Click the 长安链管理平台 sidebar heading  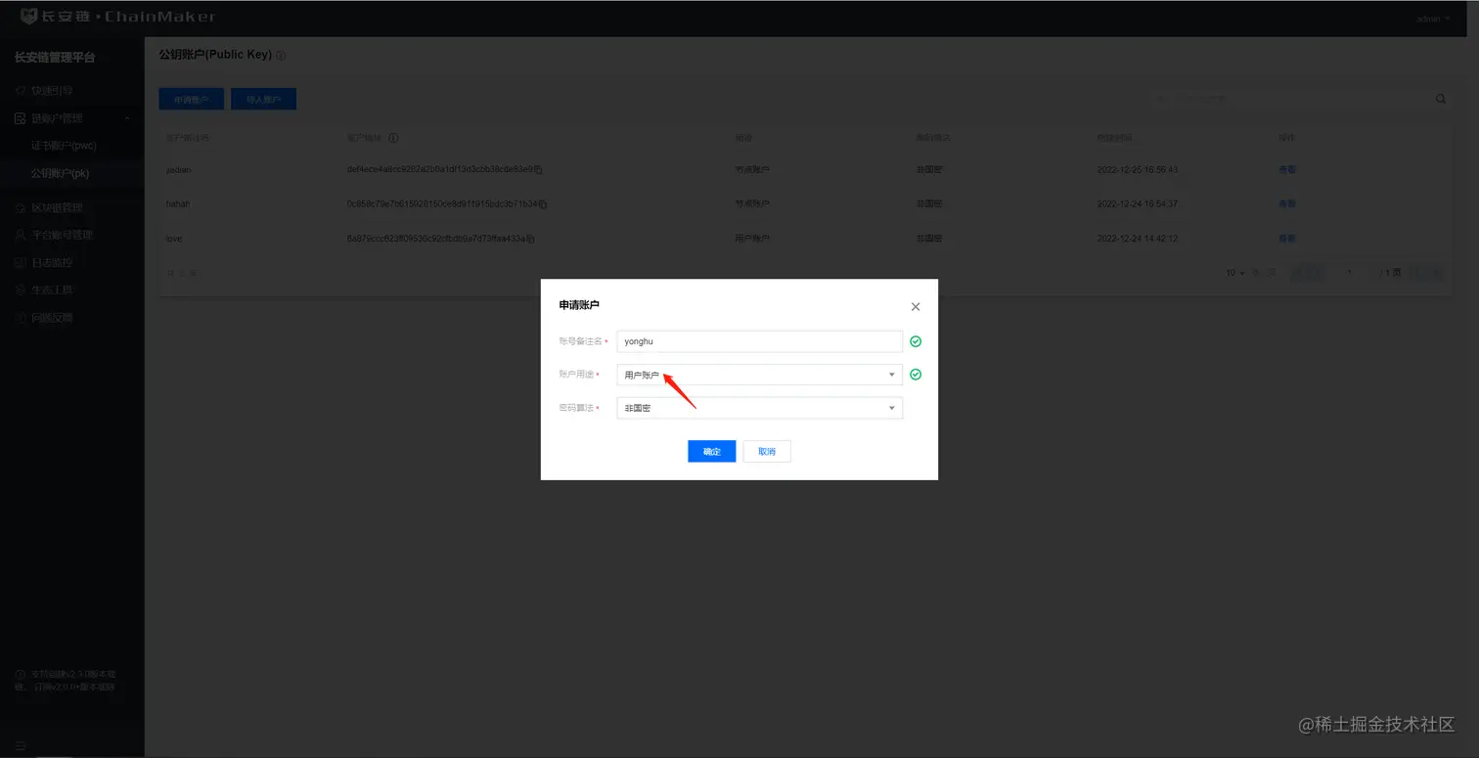(x=55, y=58)
